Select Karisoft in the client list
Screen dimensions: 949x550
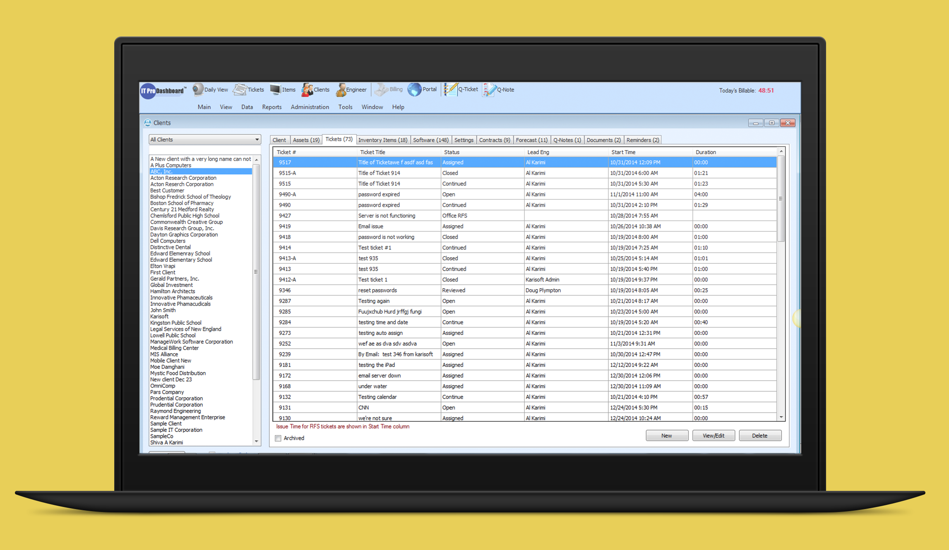pos(159,316)
